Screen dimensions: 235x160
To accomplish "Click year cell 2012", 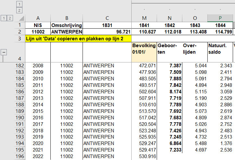I will 38,92.
